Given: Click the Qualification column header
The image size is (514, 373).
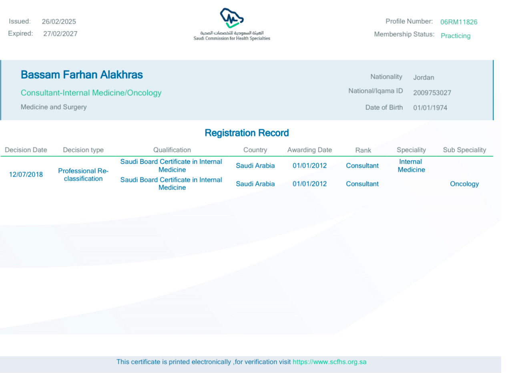Looking at the screenshot, I should pos(172,150).
